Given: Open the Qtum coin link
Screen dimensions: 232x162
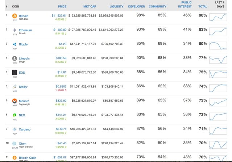Looking at the screenshot, I should click(x=22, y=144).
